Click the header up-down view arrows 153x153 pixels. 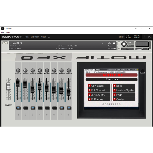(49, 37)
